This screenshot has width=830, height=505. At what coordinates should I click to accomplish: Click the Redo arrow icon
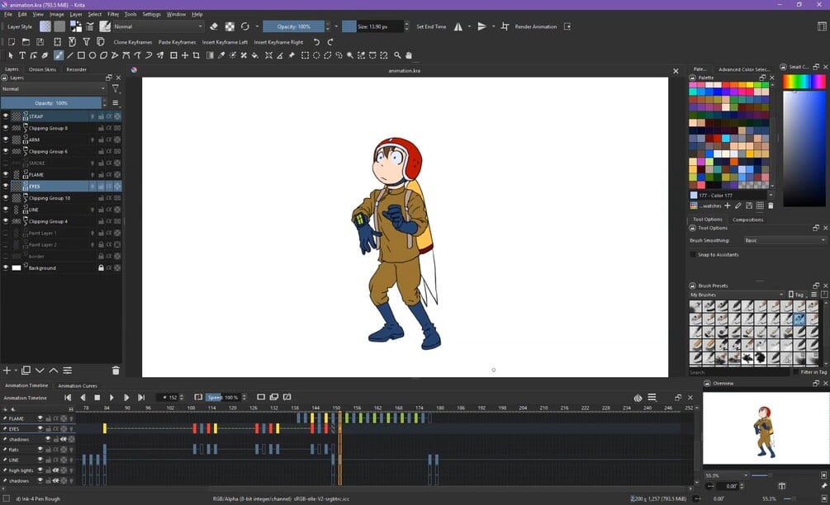[x=330, y=42]
